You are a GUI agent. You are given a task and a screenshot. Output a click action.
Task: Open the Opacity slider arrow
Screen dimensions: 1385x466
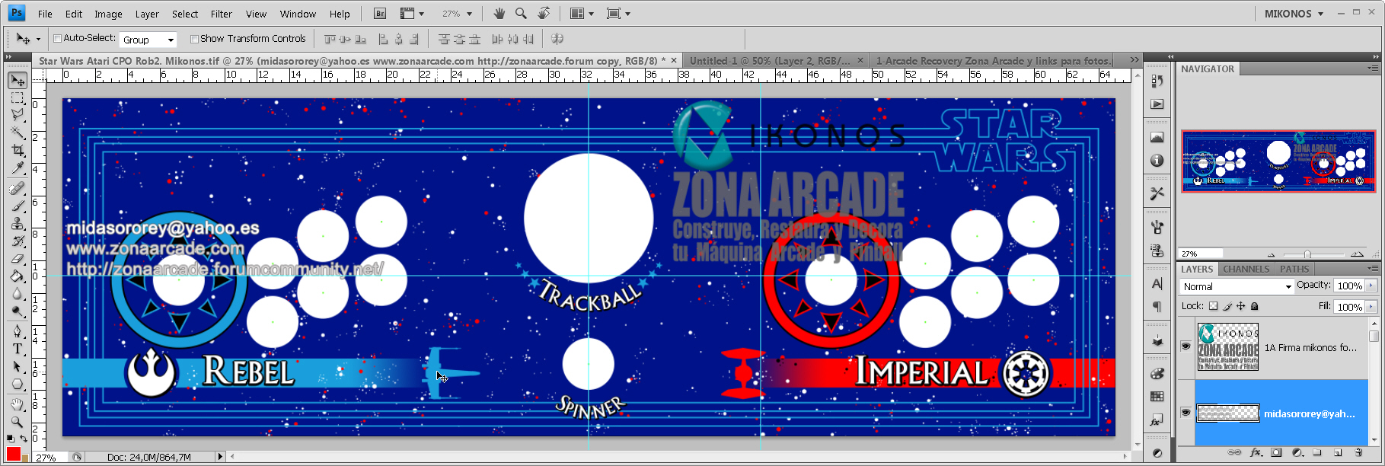(1371, 286)
